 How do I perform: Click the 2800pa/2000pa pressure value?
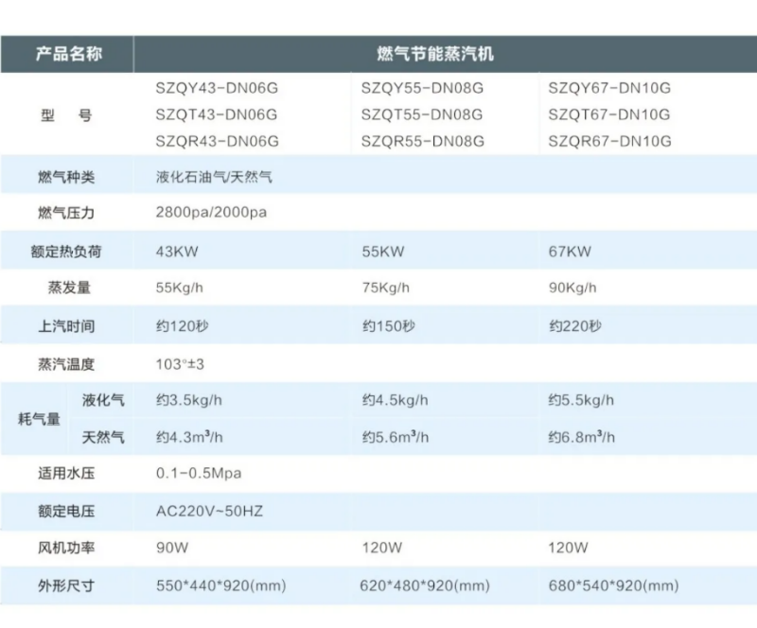point(211,213)
